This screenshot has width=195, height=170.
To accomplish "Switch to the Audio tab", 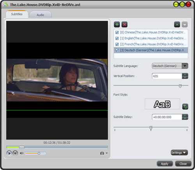I will (41, 15).
